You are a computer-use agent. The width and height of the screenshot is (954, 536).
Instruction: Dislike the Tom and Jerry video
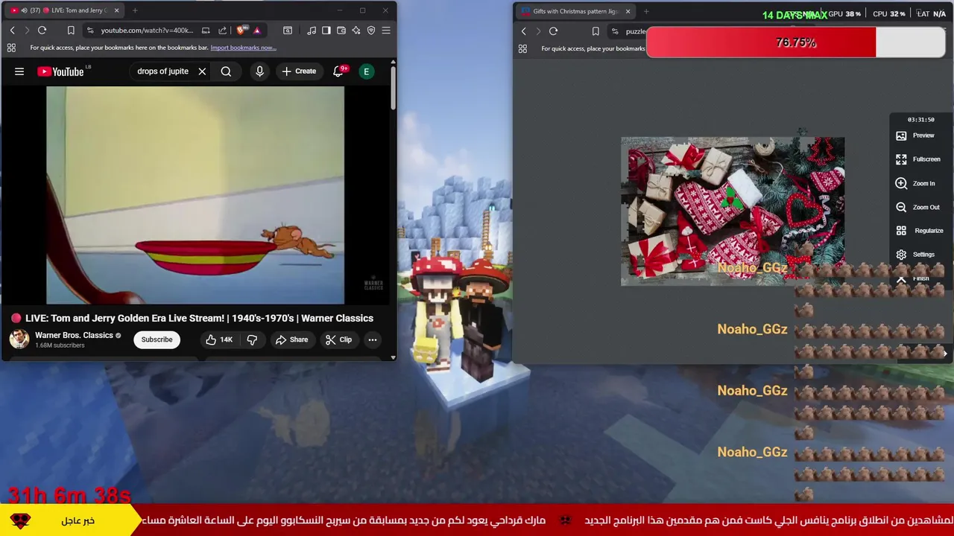(252, 339)
